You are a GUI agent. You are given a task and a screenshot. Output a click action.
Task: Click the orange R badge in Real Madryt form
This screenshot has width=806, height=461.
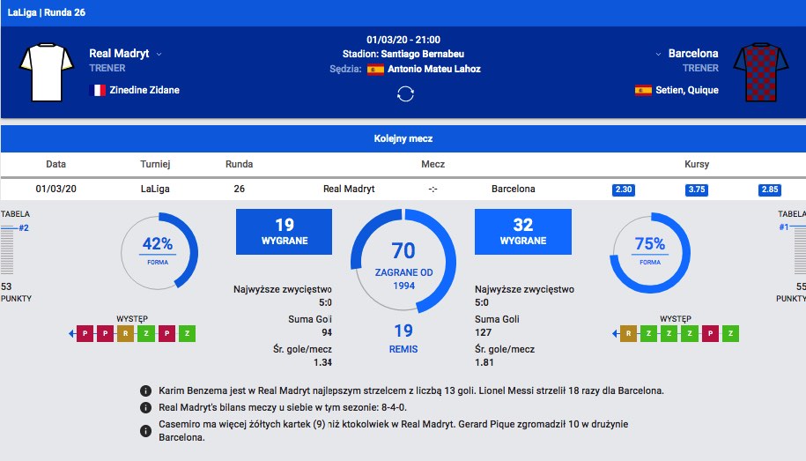126,334
